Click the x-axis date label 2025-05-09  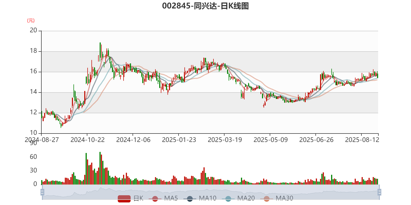coord(270,140)
